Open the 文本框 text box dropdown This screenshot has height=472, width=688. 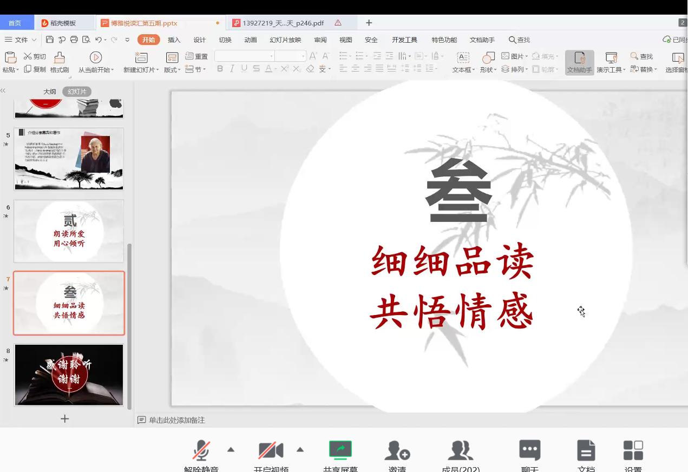coord(463,69)
